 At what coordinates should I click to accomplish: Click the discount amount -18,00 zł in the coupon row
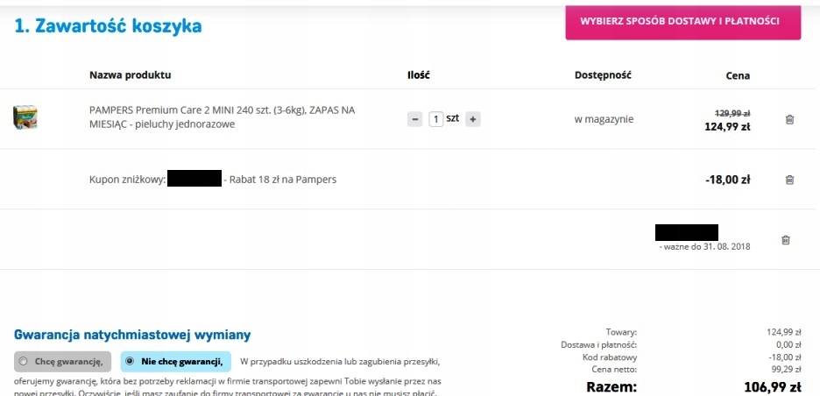point(727,180)
